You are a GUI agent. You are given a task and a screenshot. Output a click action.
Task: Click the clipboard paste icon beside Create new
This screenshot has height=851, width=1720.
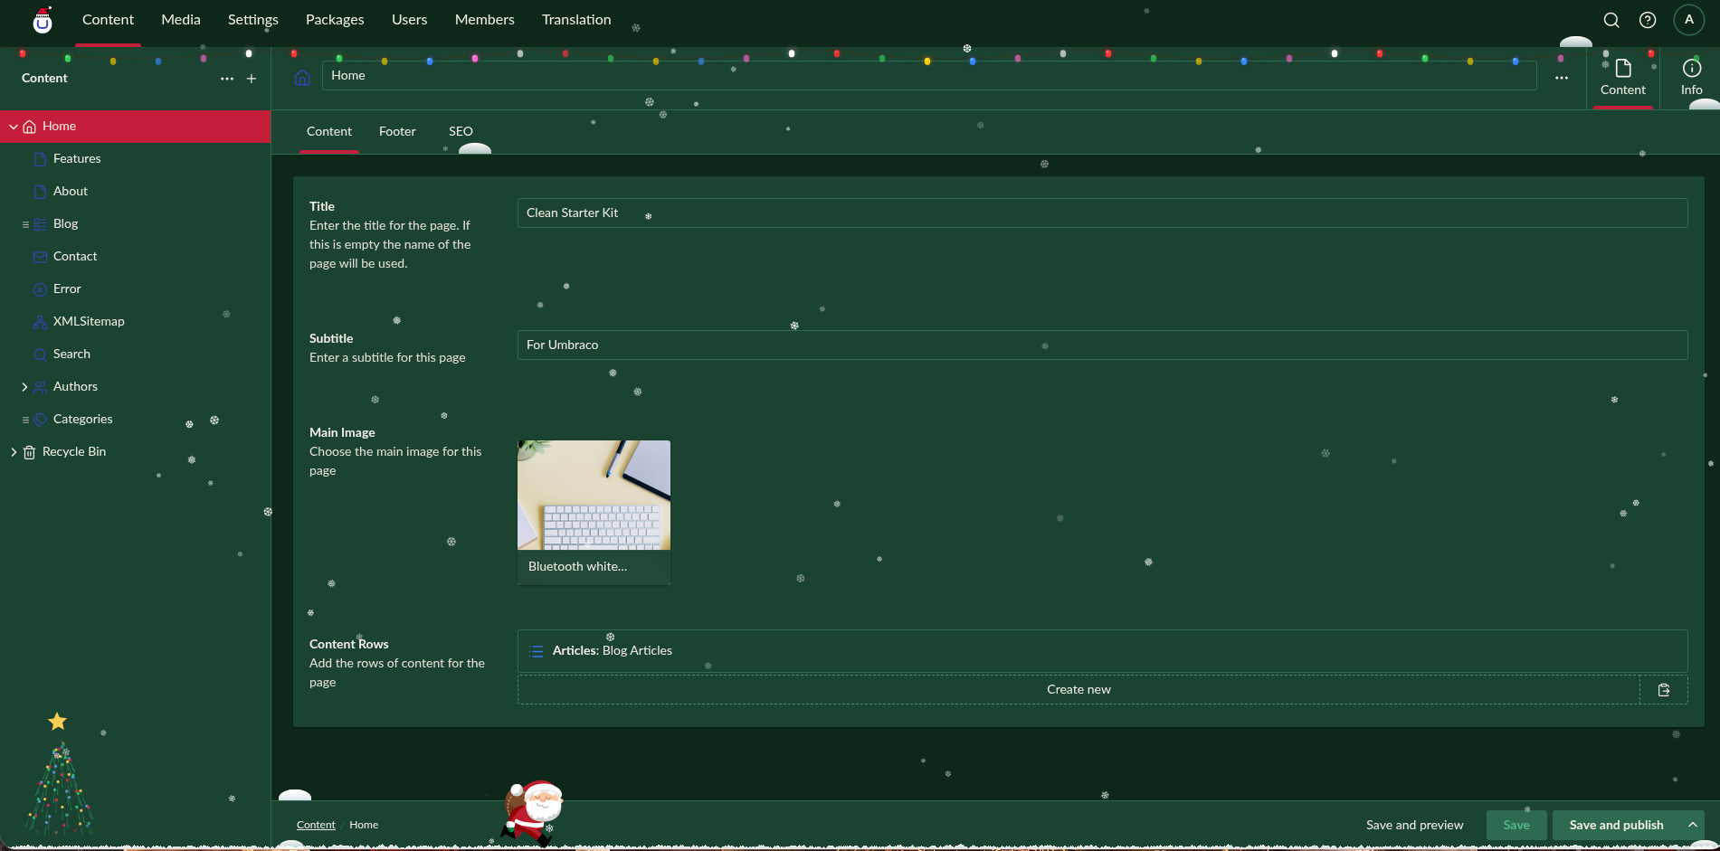click(x=1664, y=689)
